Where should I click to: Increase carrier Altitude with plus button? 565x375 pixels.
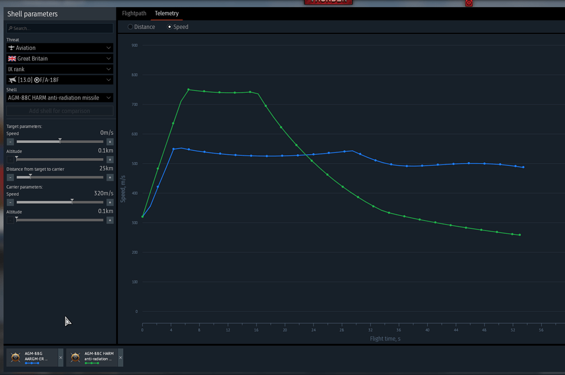click(110, 220)
